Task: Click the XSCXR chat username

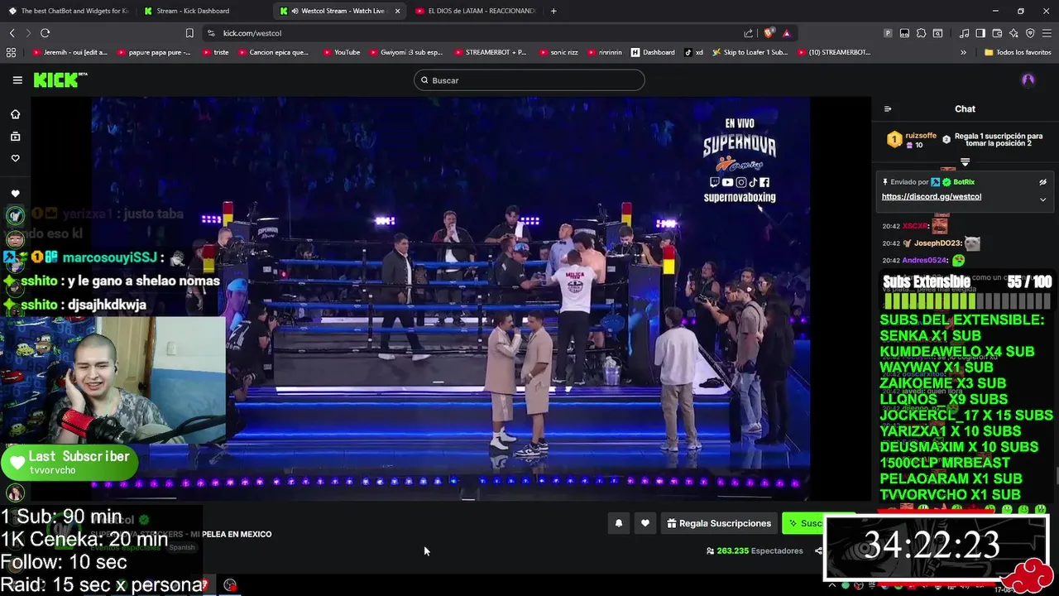Action: coord(915,226)
